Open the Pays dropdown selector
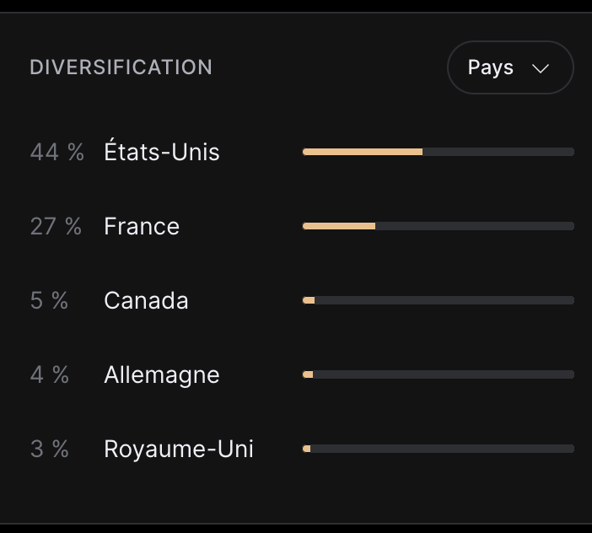592x533 pixels. [x=509, y=67]
